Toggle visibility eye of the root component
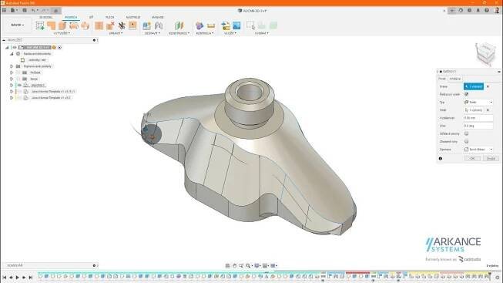 click(15, 48)
